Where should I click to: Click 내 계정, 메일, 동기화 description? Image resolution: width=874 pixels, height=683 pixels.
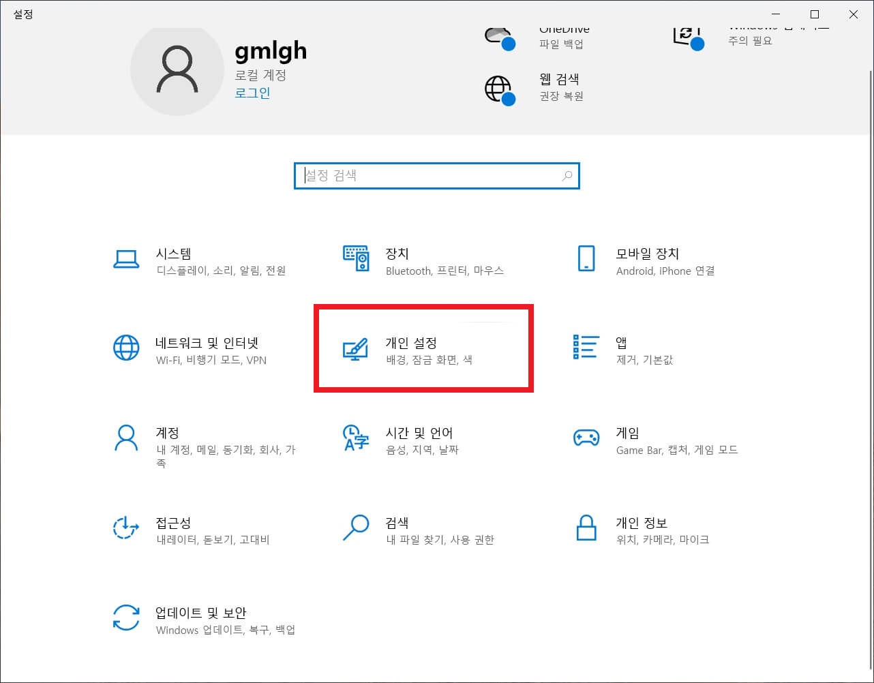click(226, 457)
